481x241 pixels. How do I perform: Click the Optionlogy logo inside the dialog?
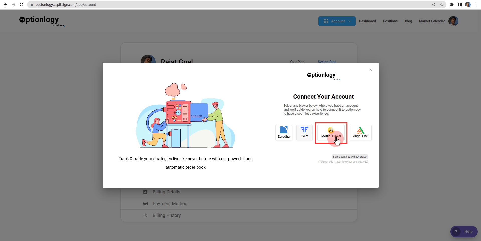point(323,76)
